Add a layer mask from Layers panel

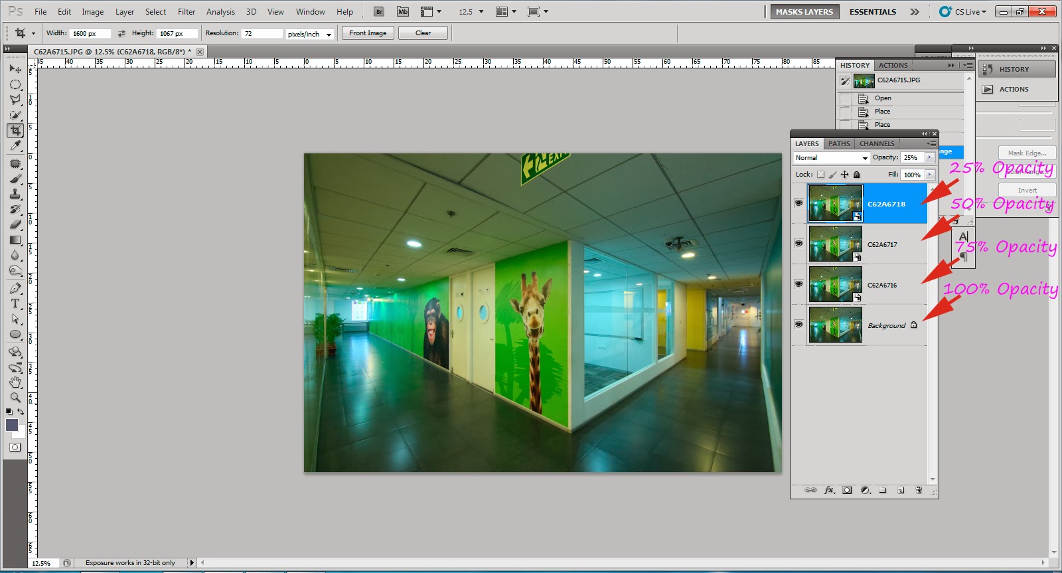click(x=847, y=490)
